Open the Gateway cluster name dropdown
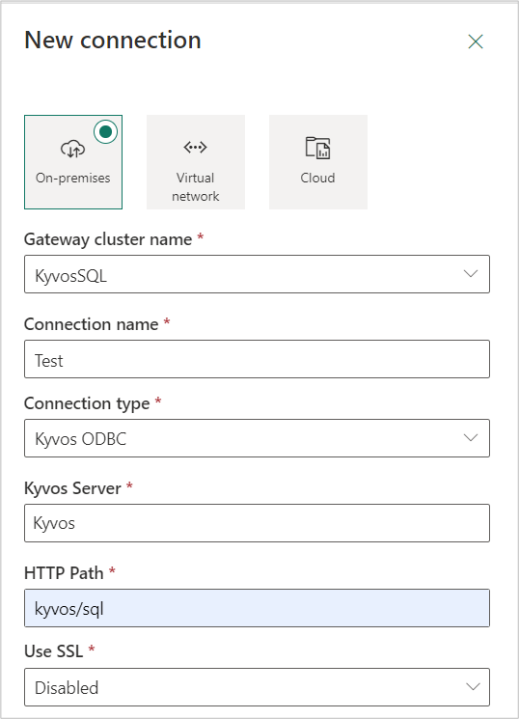 coord(257,274)
